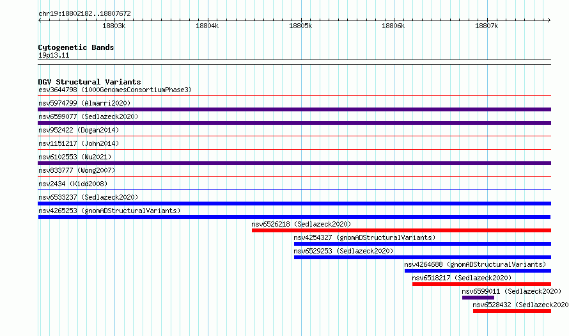569x336 pixels.
Task: Click the esv3644798 variant label
Action: pos(115,90)
